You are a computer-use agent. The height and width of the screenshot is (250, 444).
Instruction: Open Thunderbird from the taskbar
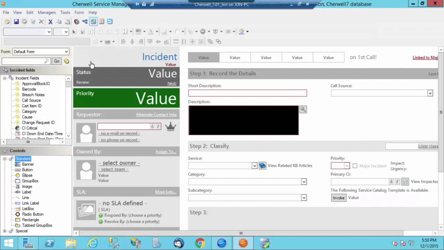click(179, 243)
